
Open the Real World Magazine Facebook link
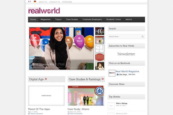(127, 71)
